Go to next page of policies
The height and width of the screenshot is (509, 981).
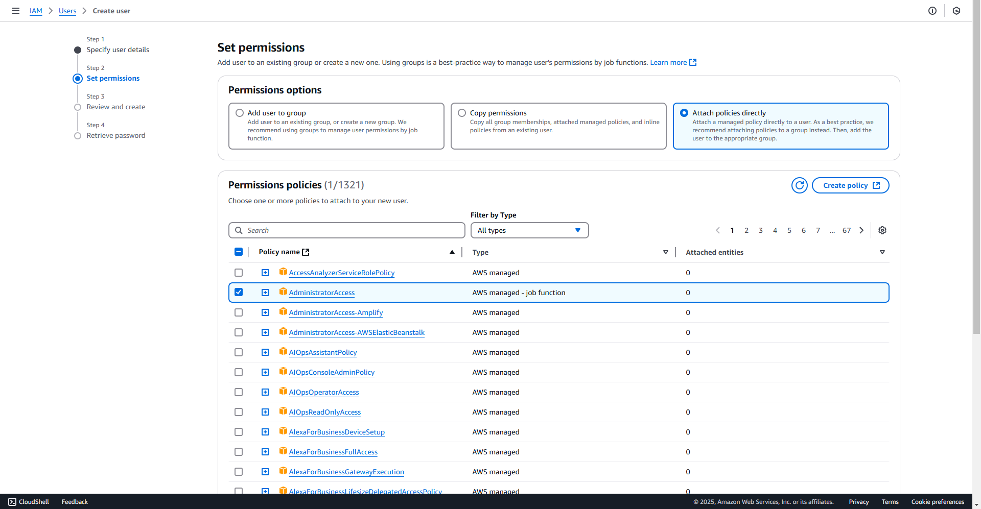(861, 230)
